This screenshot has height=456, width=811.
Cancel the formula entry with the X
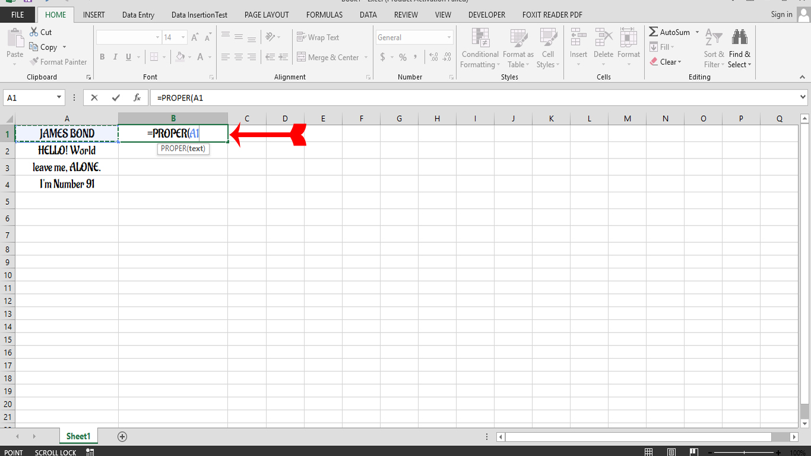coord(94,97)
